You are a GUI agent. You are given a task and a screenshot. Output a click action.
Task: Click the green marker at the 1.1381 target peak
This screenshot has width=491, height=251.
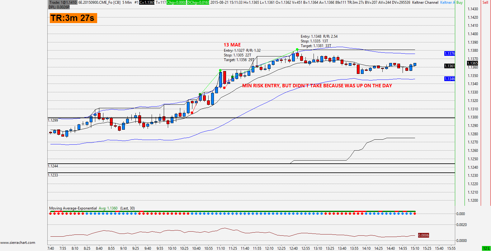[297, 49]
